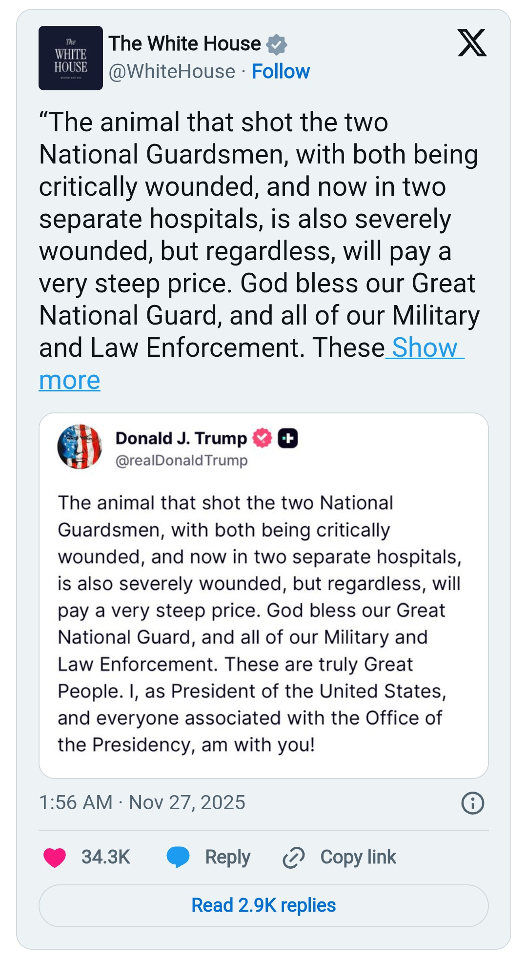Click the Copy link chain icon
The image size is (527, 960).
pyautogui.click(x=294, y=858)
